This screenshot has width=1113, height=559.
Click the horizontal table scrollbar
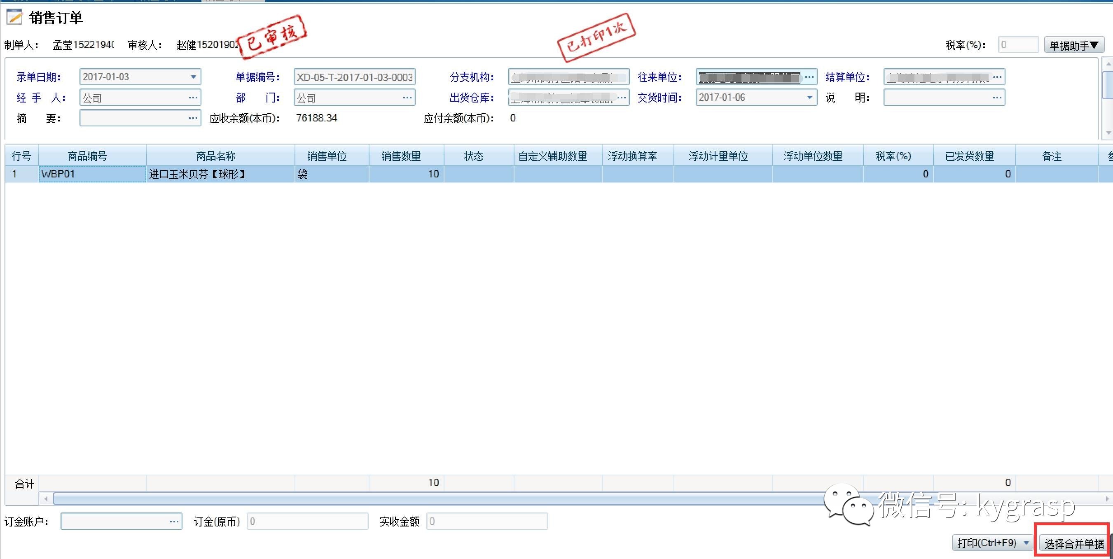pyautogui.click(x=432, y=498)
